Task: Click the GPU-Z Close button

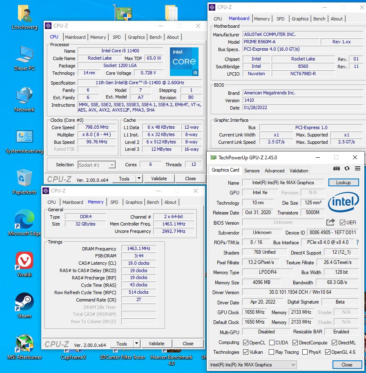Action: pos(347,365)
